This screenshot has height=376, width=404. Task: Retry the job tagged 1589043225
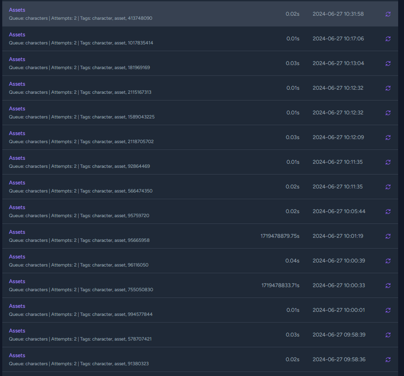[x=388, y=113]
